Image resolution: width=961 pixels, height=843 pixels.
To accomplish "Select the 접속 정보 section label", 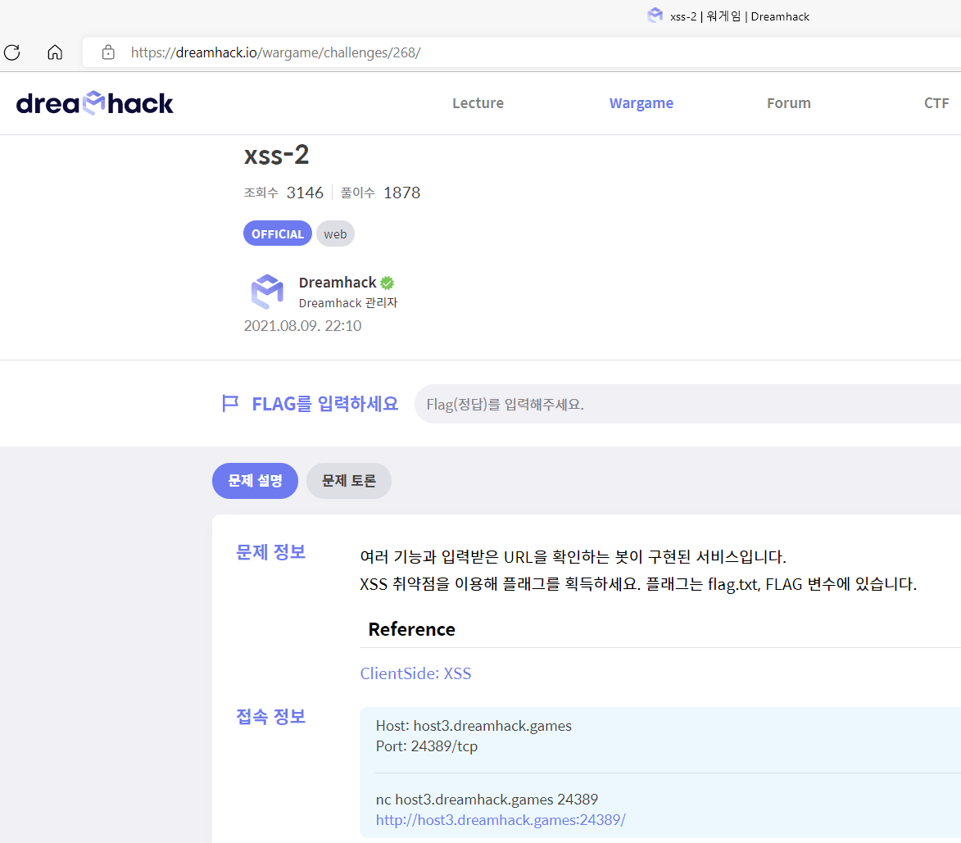I will 270,716.
